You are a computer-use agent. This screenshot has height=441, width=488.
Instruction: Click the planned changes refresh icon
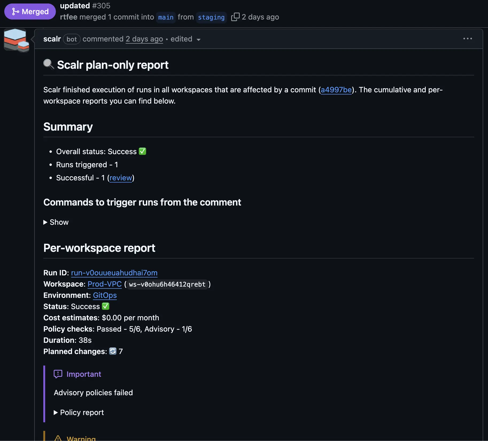113,351
